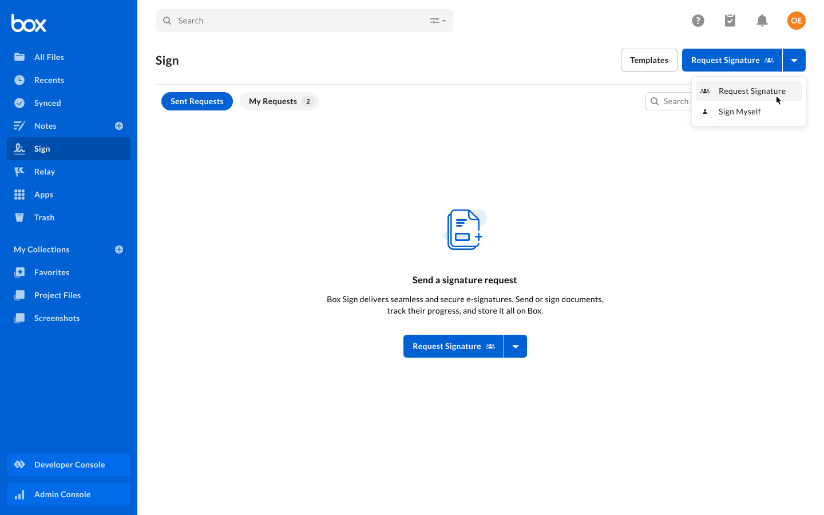Viewport: 824px width, 515px height.
Task: Click the Box logo
Action: [29, 23]
